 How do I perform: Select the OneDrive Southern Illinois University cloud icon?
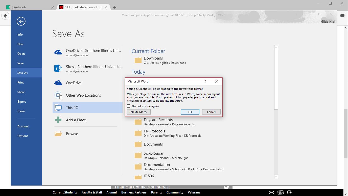58,52
